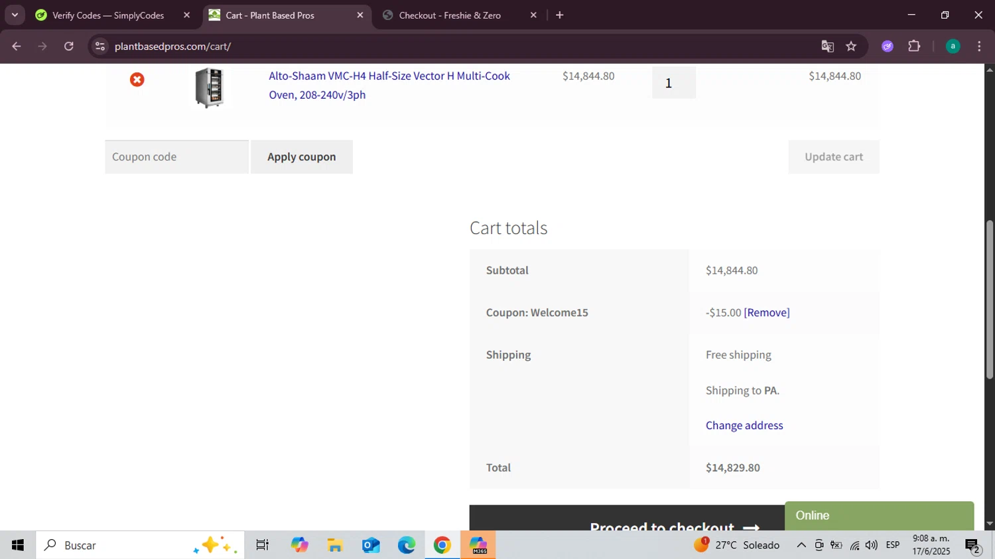The width and height of the screenshot is (995, 559).
Task: Open Microsoft 365 app from taskbar
Action: pos(478,545)
